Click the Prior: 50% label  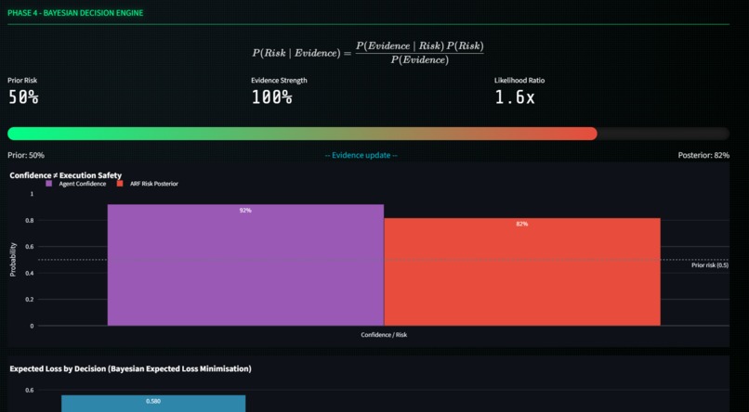(26, 156)
